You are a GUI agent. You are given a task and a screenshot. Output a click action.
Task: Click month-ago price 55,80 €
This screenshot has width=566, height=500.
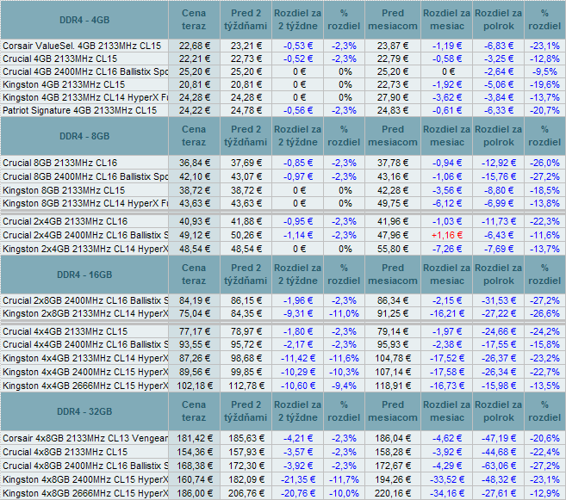point(393,249)
